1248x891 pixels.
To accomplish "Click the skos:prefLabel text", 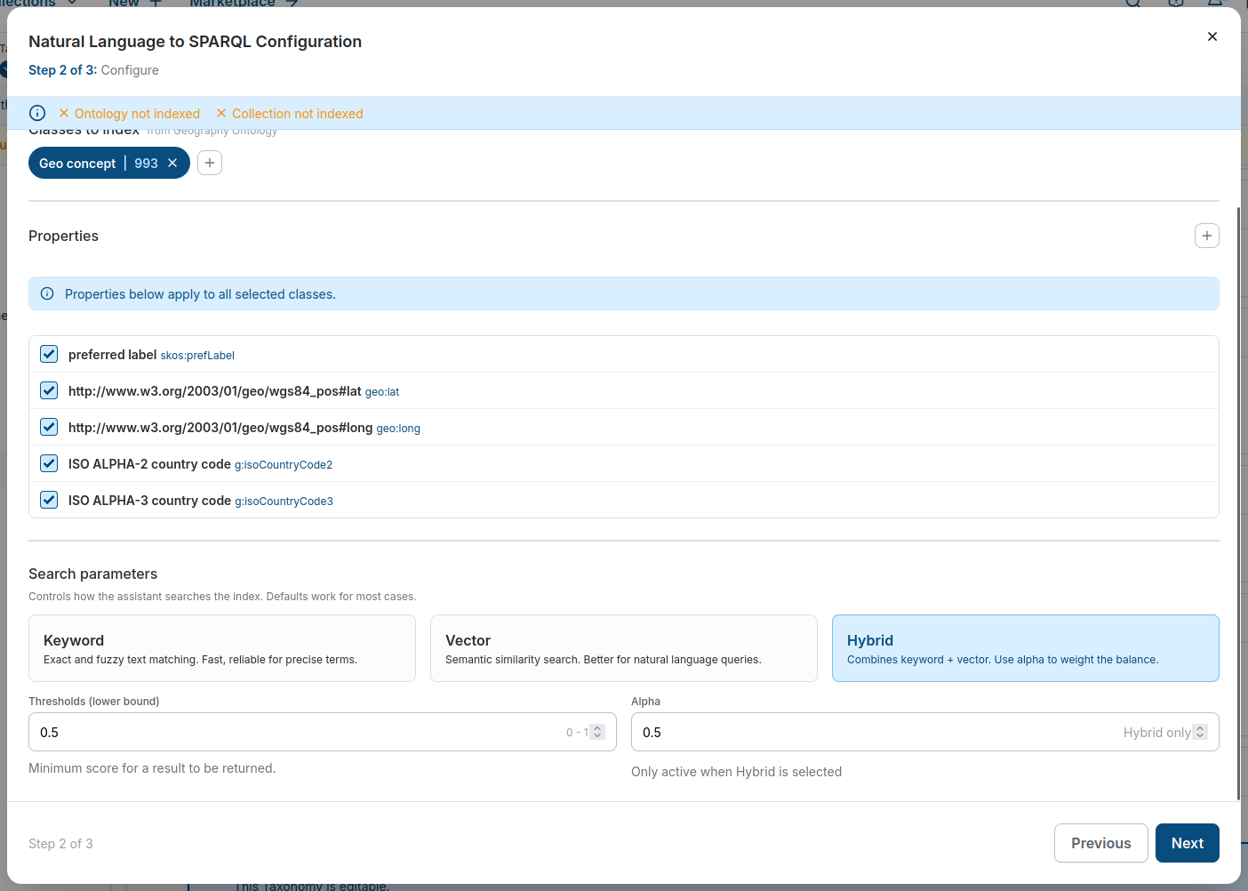I will [197, 356].
